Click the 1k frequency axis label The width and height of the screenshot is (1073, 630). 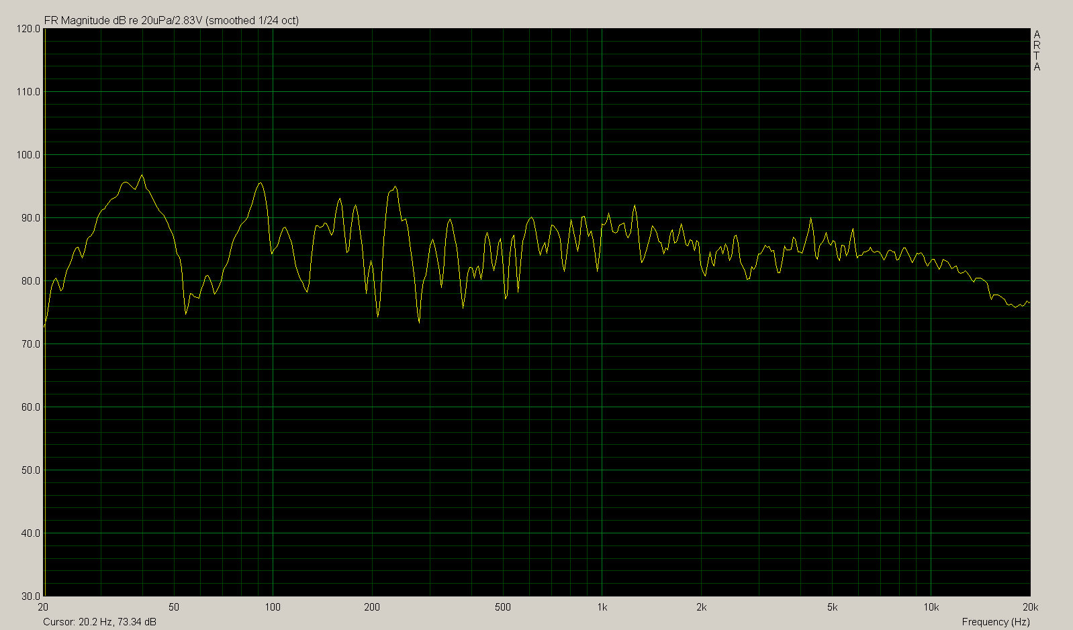[602, 607]
